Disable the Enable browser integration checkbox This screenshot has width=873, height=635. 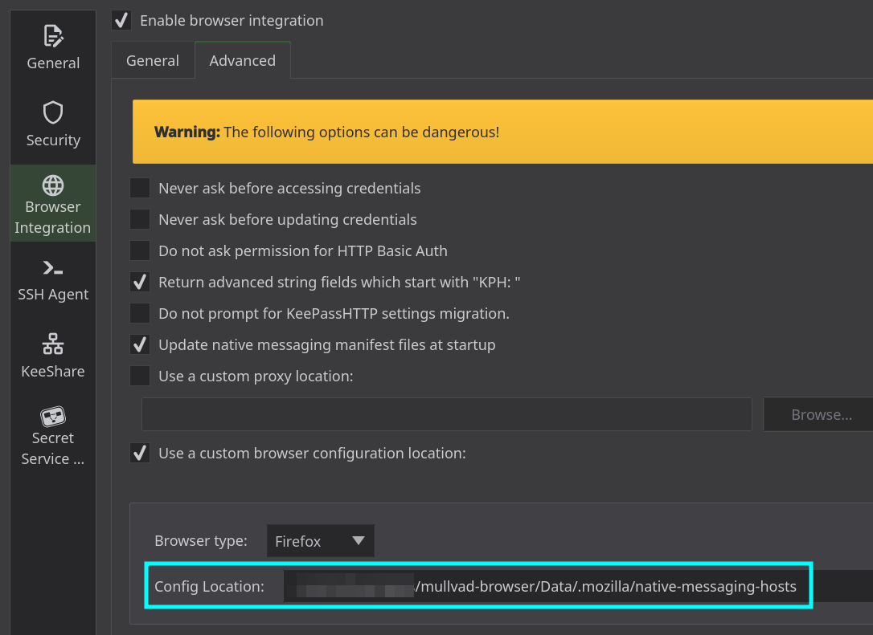click(x=121, y=20)
